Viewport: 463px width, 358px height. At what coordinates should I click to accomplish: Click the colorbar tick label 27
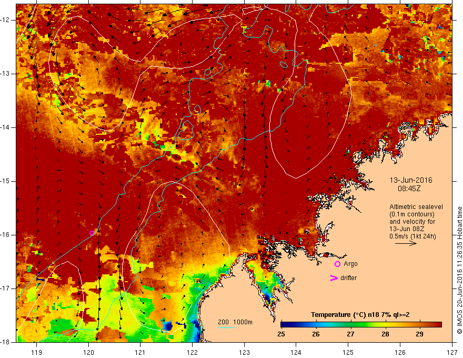click(x=350, y=334)
